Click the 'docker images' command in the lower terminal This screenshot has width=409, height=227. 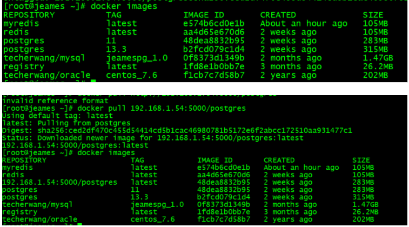pyautogui.click(x=106, y=152)
